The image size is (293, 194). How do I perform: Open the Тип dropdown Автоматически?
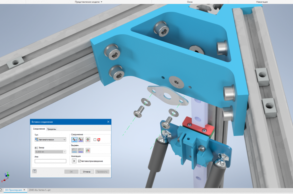[51, 139]
